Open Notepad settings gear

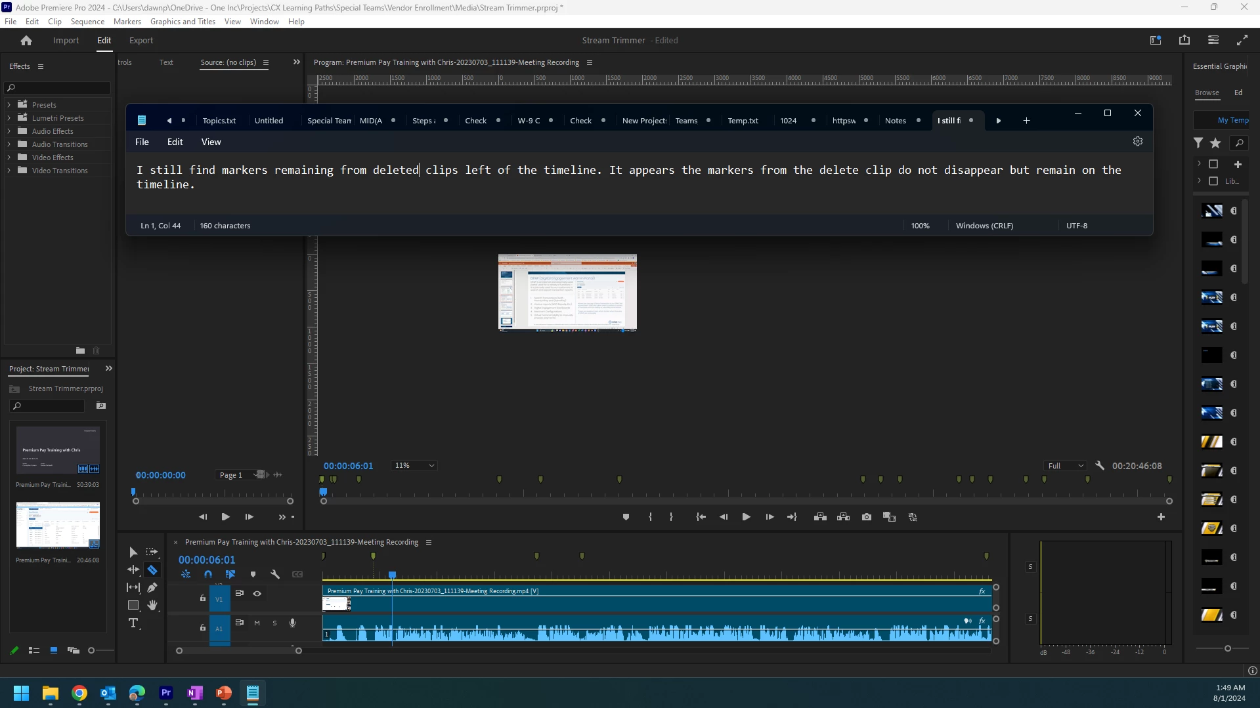coord(1138,141)
